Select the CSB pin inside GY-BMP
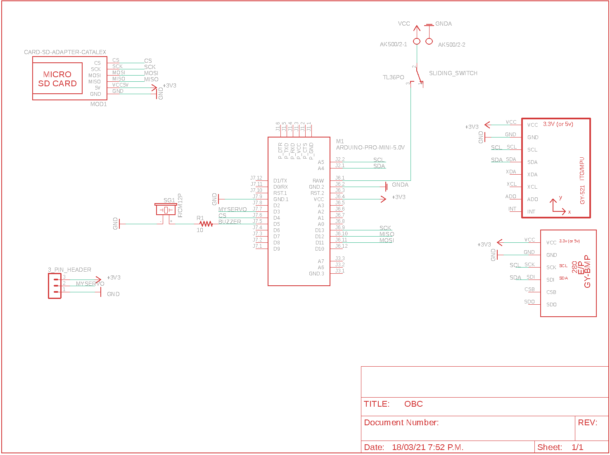The width and height of the screenshot is (610, 455). point(551,292)
